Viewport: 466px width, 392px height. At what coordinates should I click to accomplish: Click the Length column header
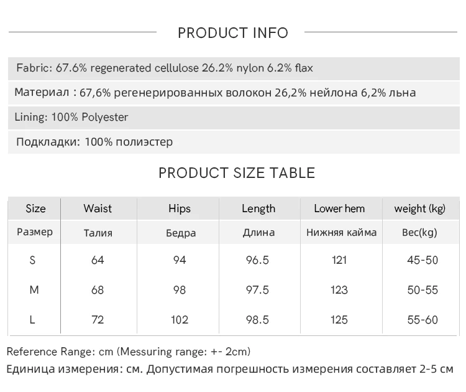point(258,208)
